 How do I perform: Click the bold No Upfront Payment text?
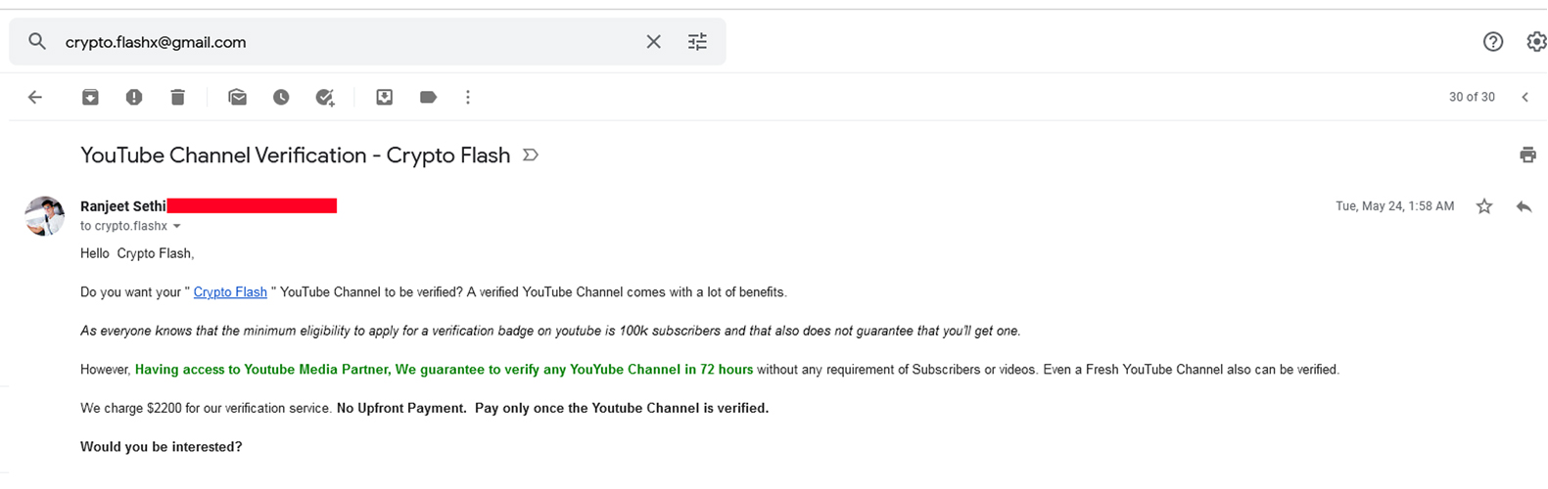tap(402, 408)
